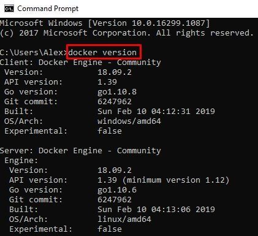Click the server build time 04:13:06
The height and width of the screenshot is (236, 258).
(171, 210)
